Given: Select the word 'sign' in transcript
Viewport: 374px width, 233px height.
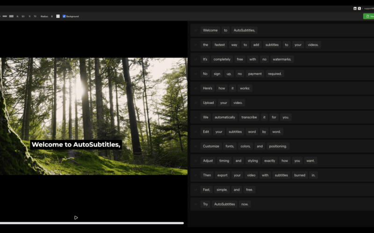Looking at the screenshot, I should pyautogui.click(x=217, y=74).
